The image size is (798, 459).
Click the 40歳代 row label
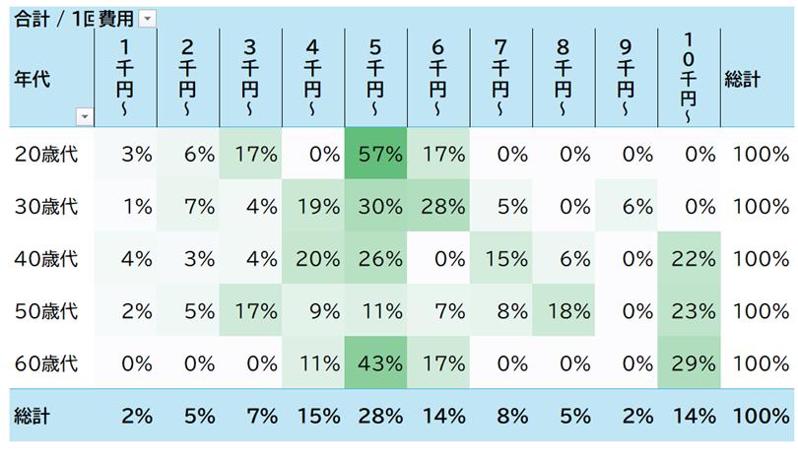46,259
